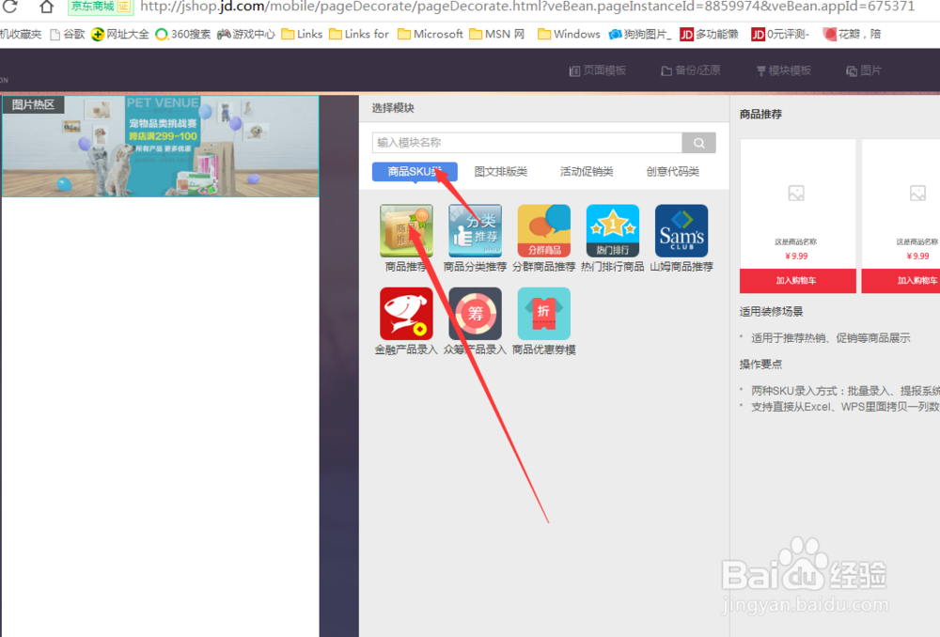
Task: Select the 商品推荐 module icon
Action: point(406,231)
